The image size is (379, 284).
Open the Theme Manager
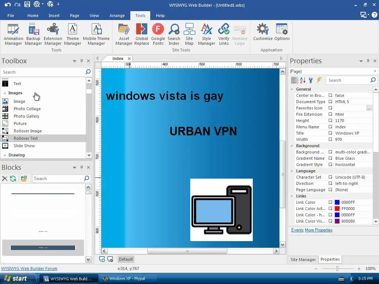click(x=73, y=34)
